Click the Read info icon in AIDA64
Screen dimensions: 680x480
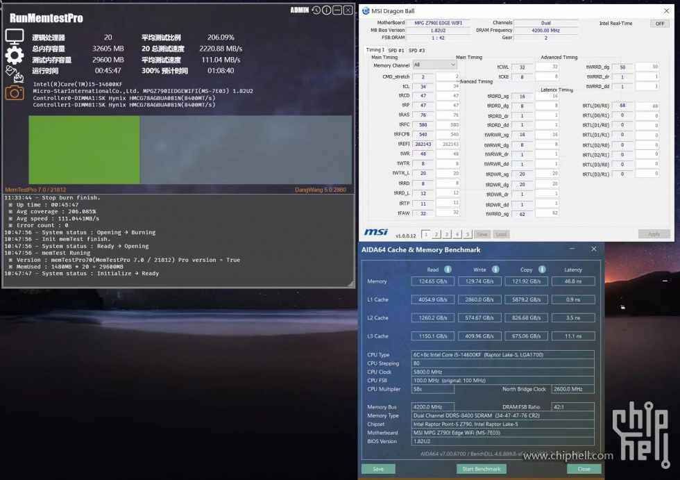[x=448, y=270]
